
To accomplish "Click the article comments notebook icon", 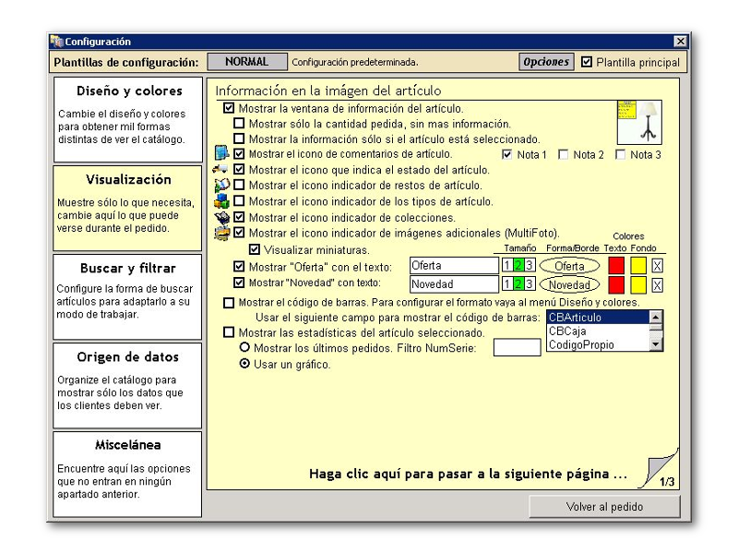I will [221, 153].
